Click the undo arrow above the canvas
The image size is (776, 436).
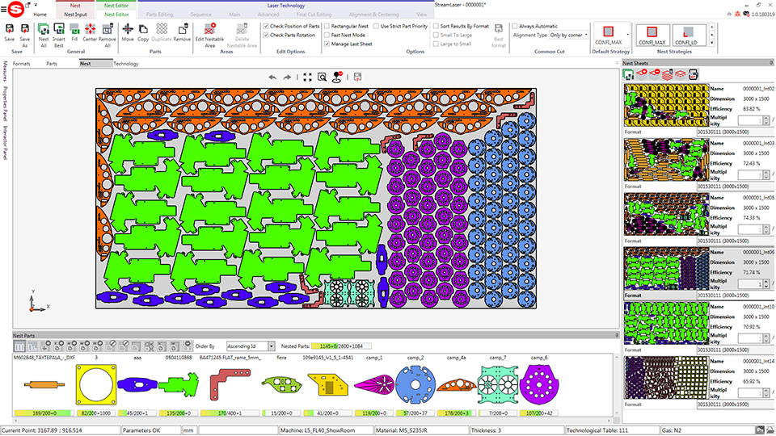(272, 77)
